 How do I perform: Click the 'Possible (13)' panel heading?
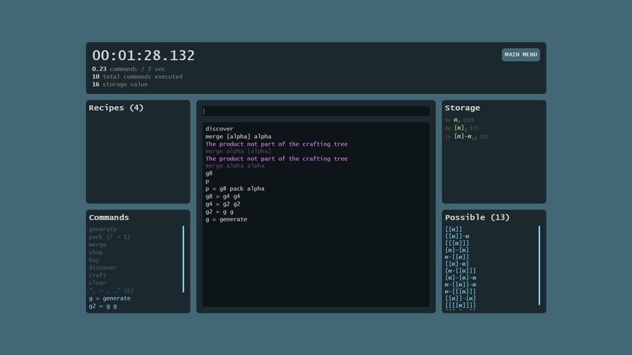[x=477, y=217]
